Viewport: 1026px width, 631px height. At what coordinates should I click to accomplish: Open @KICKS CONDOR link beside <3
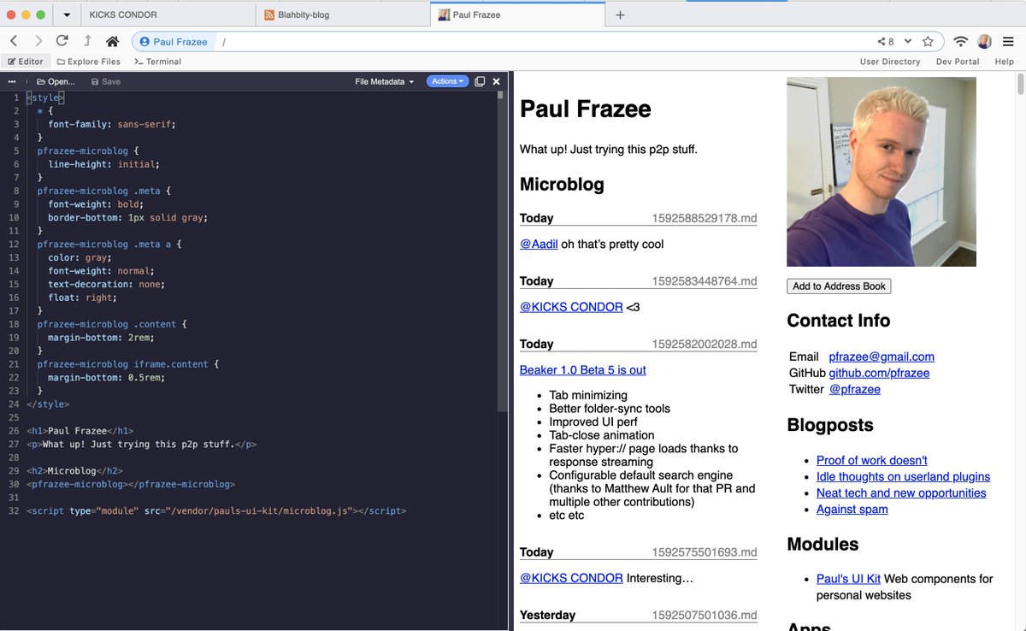coord(571,307)
